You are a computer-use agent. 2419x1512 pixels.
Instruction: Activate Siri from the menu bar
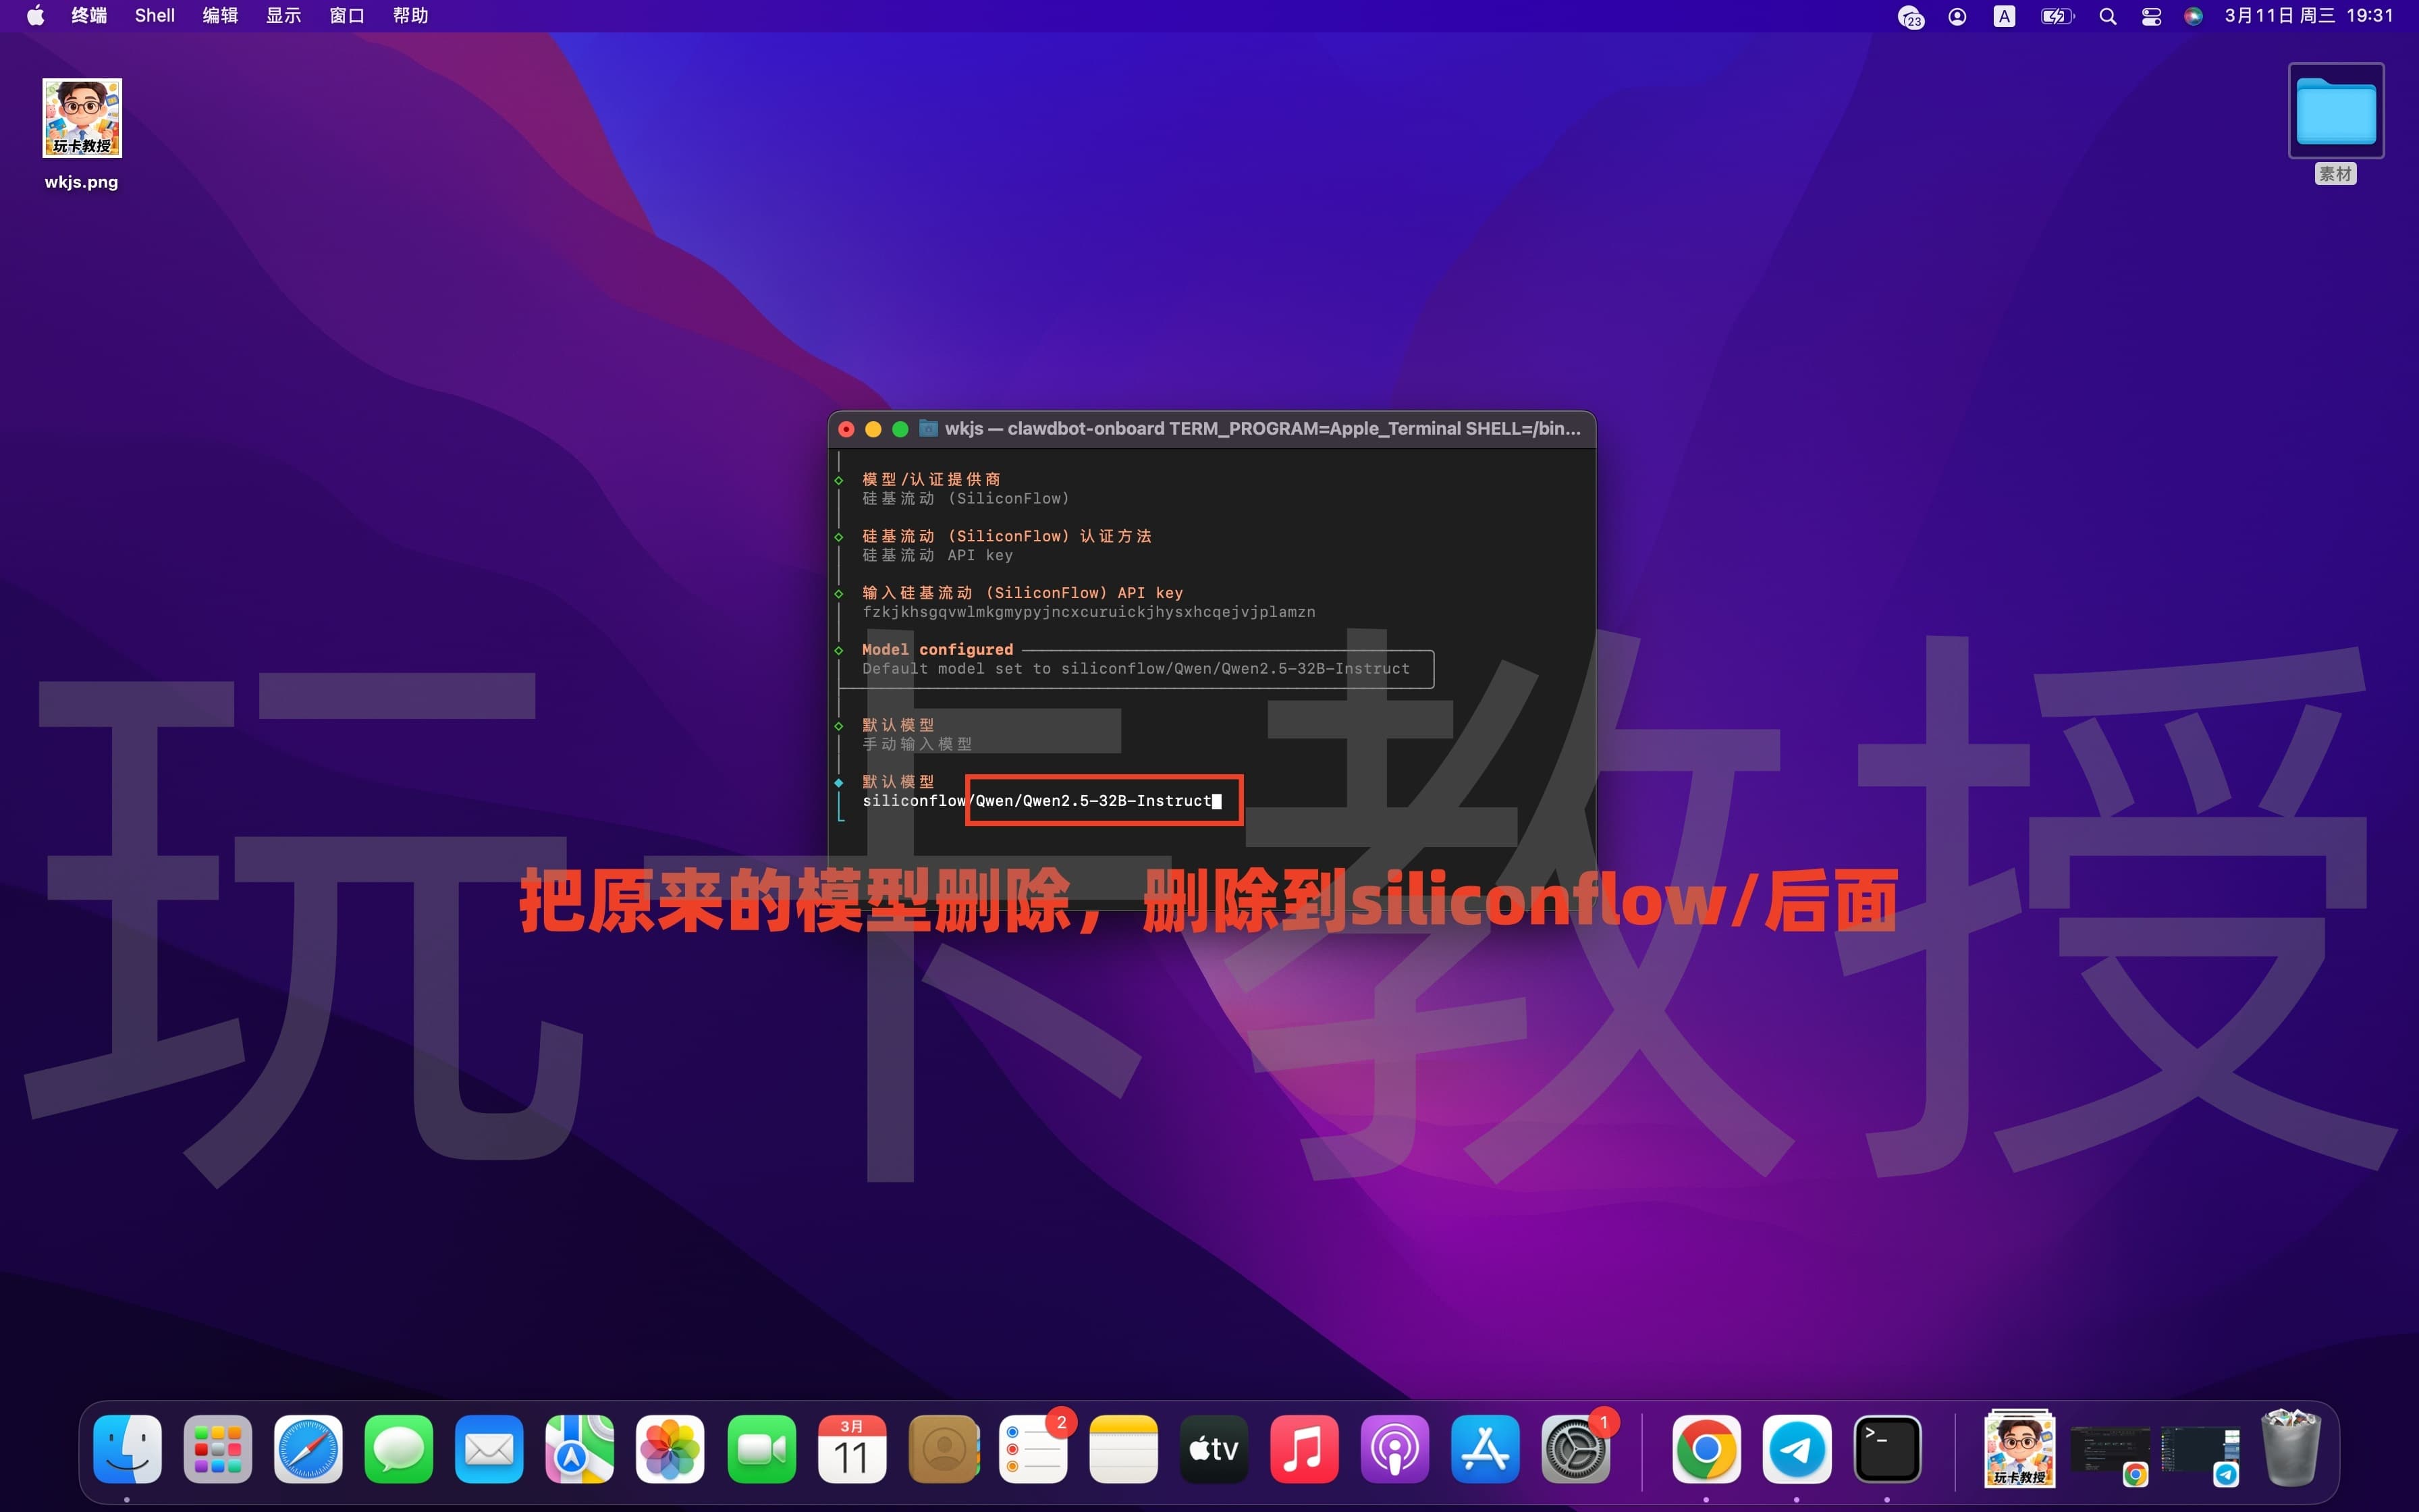(x=2194, y=15)
